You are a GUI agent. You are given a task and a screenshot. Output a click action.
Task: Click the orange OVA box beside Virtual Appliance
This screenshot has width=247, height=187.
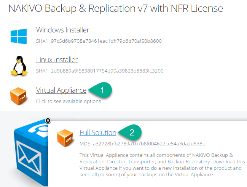click(18, 96)
